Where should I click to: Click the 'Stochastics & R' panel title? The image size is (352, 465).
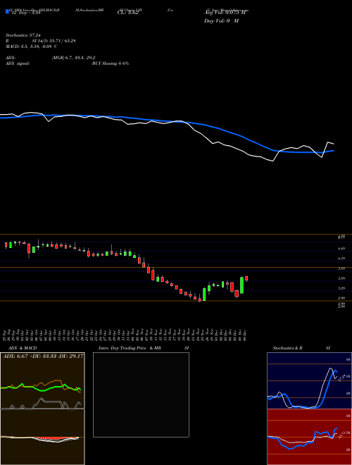[287, 348]
